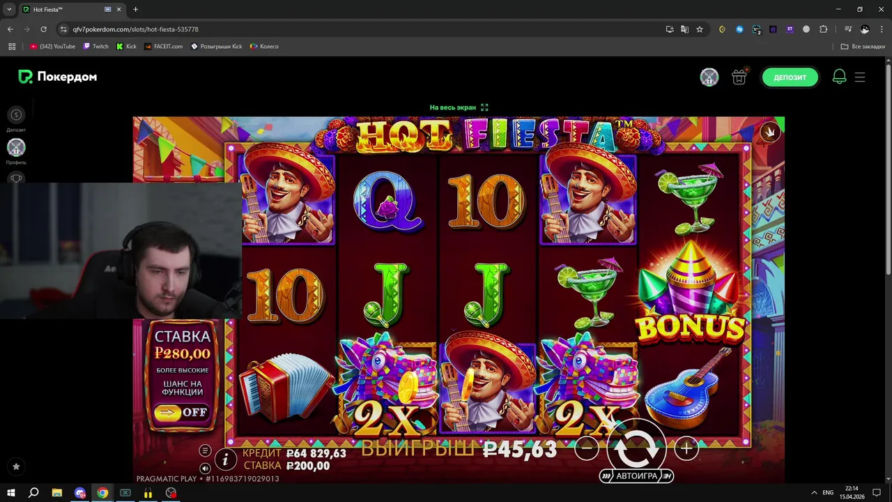Open the FACEIT.com bookmark

(163, 46)
